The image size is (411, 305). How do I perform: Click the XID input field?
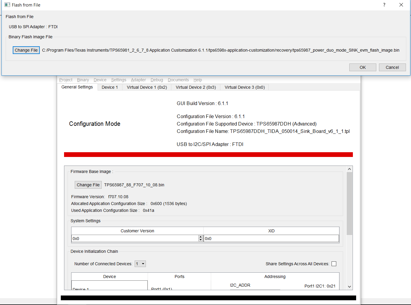pos(271,239)
